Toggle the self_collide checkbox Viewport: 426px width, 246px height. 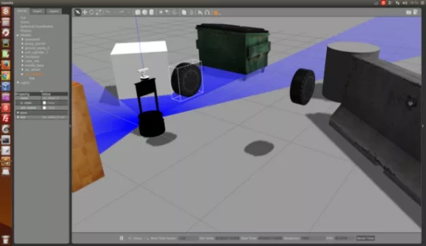pyautogui.click(x=44, y=108)
